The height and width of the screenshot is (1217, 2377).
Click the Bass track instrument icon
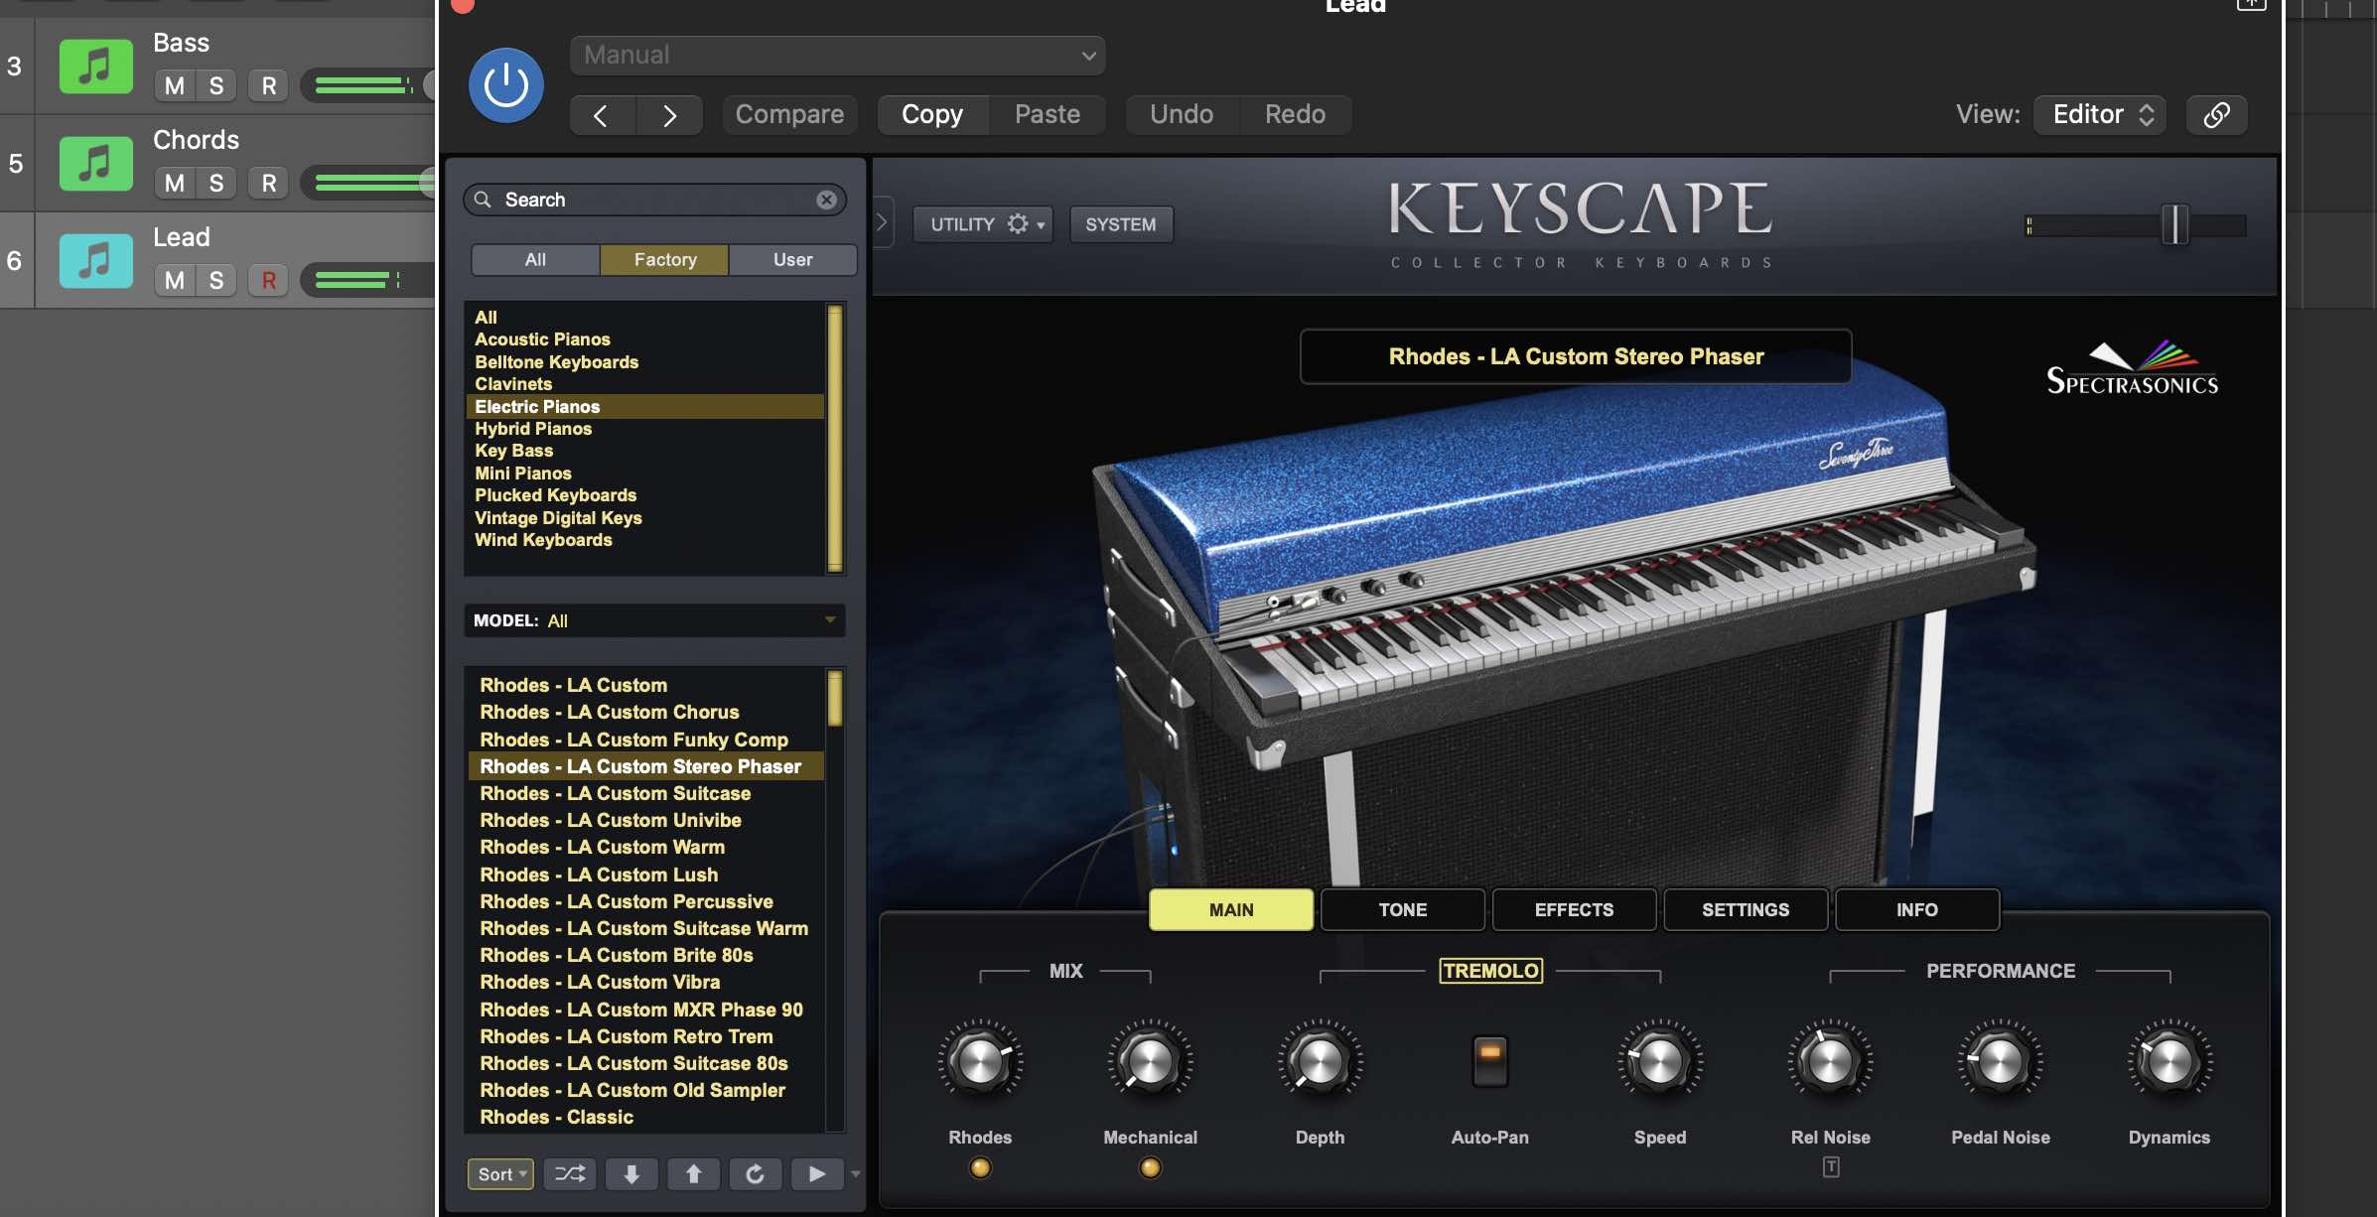[95, 67]
